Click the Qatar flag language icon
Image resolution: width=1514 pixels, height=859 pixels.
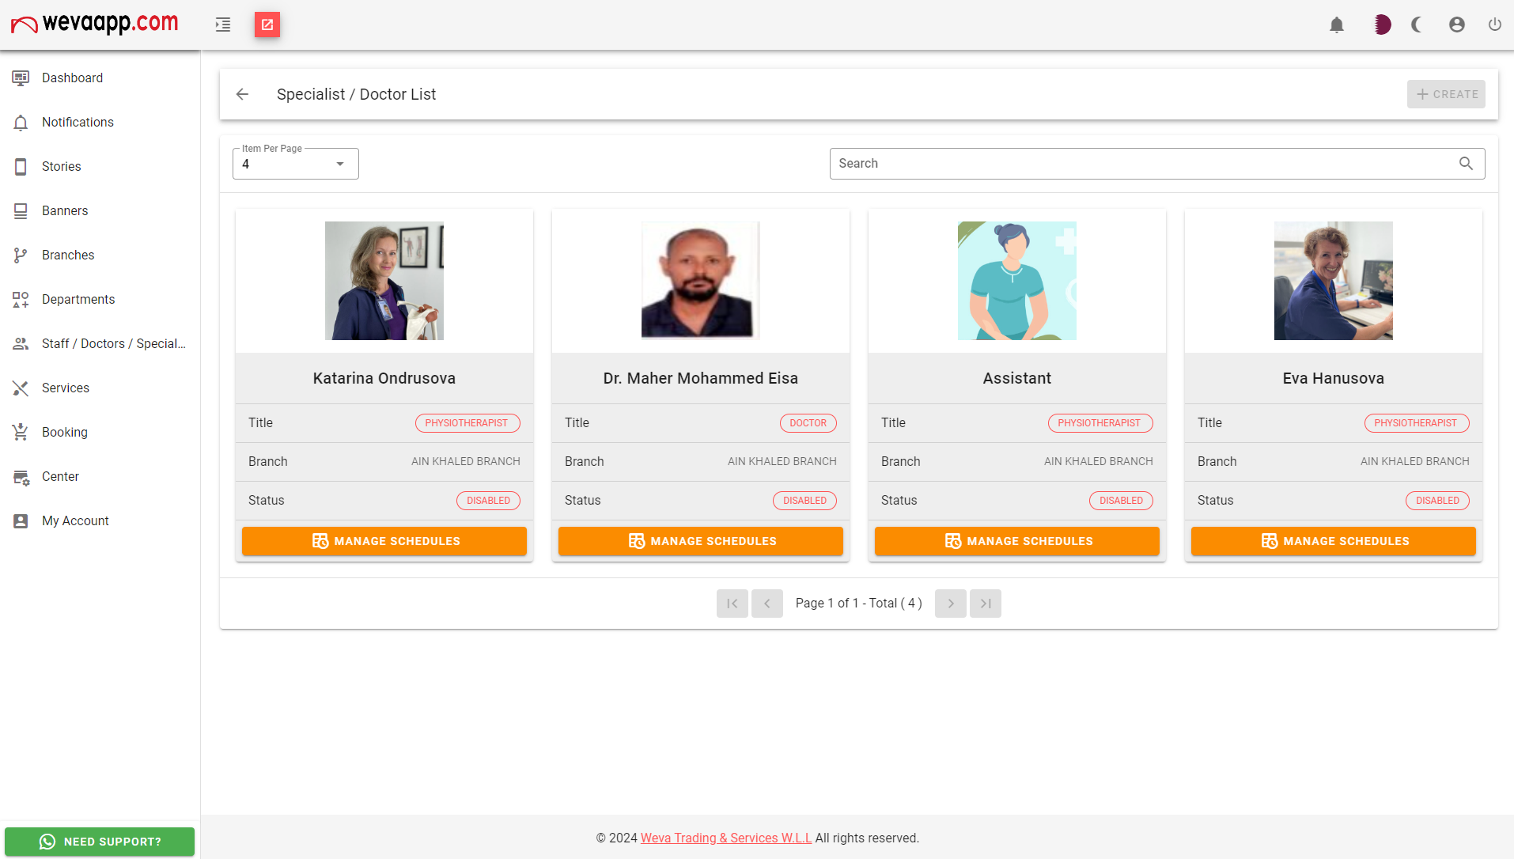coord(1382,25)
